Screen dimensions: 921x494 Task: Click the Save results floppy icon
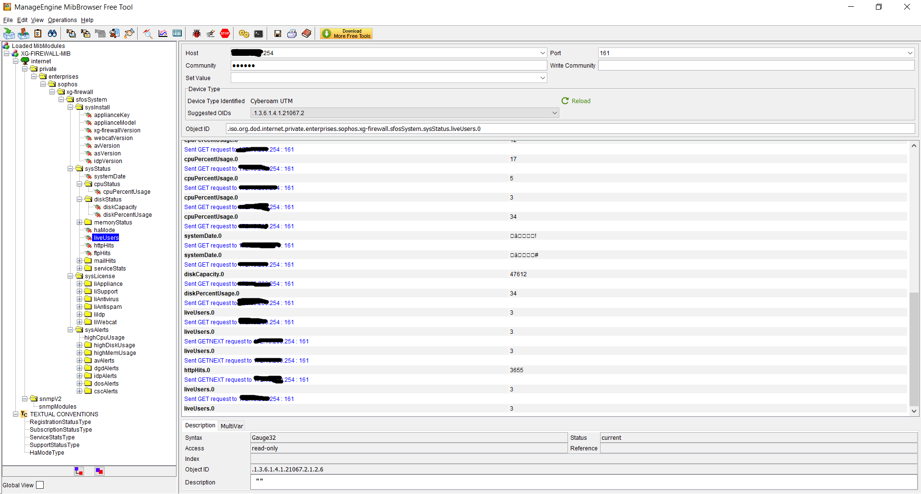(x=277, y=34)
